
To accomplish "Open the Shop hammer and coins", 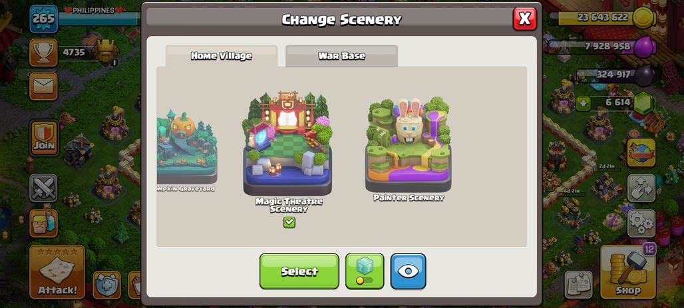I will click(x=627, y=272).
